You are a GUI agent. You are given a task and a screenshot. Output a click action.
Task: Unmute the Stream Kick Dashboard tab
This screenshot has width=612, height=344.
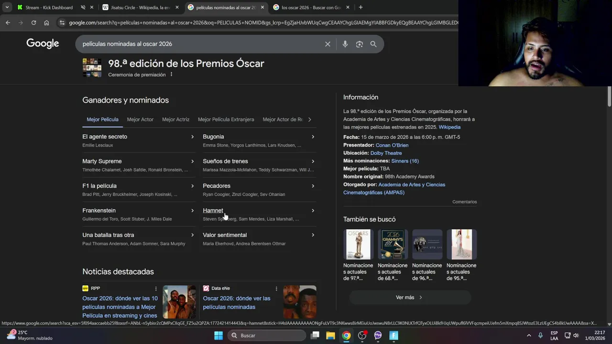click(83, 7)
